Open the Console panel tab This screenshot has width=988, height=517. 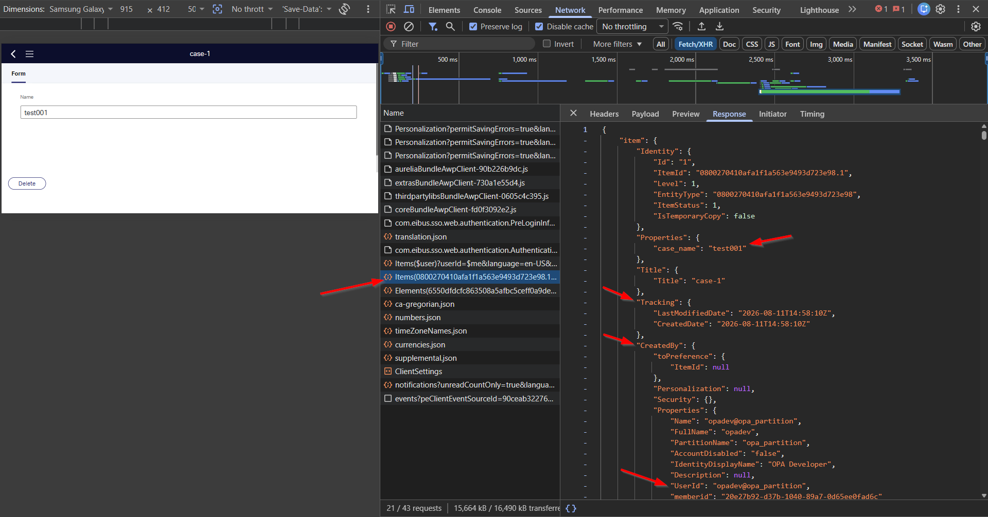[487, 10]
